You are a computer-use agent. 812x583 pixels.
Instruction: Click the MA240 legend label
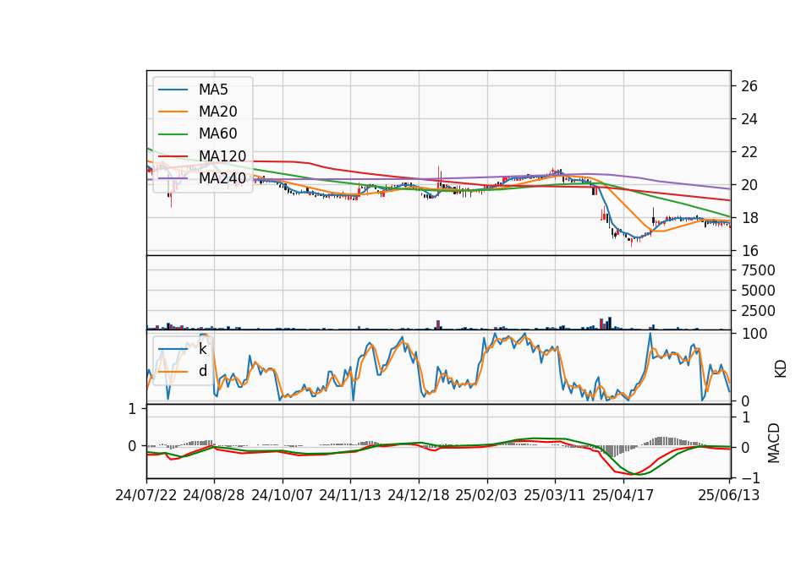pos(222,178)
